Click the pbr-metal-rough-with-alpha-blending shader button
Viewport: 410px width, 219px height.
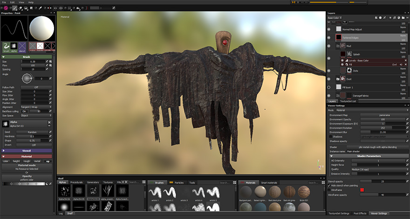point(377,147)
